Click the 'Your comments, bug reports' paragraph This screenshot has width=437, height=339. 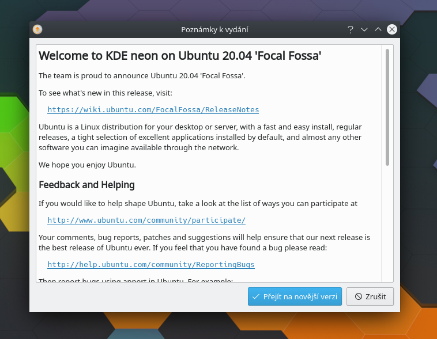coord(204,242)
